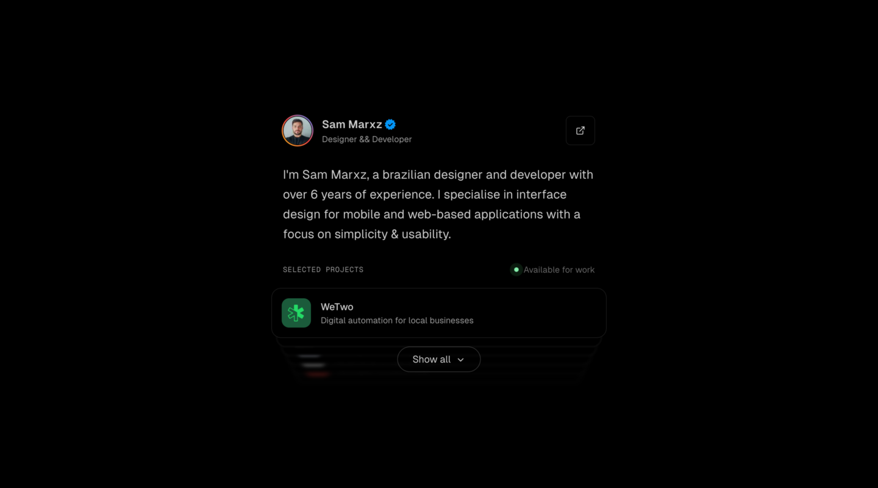Click the bio paragraph starting with I'm Sam Marxz
Screen dimensions: 878x488
coord(438,204)
